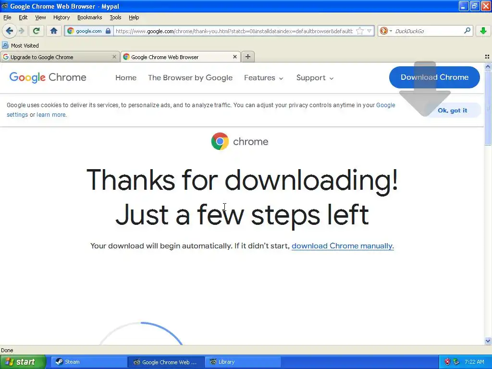Switch to Steam in the taskbar
492x369 pixels.
tap(89, 362)
